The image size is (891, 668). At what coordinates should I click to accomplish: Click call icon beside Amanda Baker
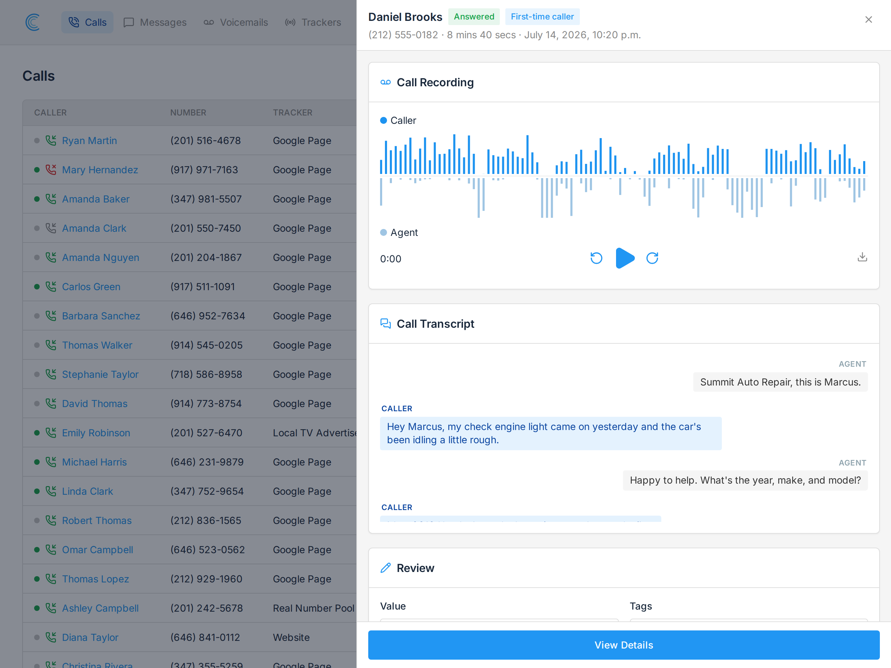[x=51, y=199]
